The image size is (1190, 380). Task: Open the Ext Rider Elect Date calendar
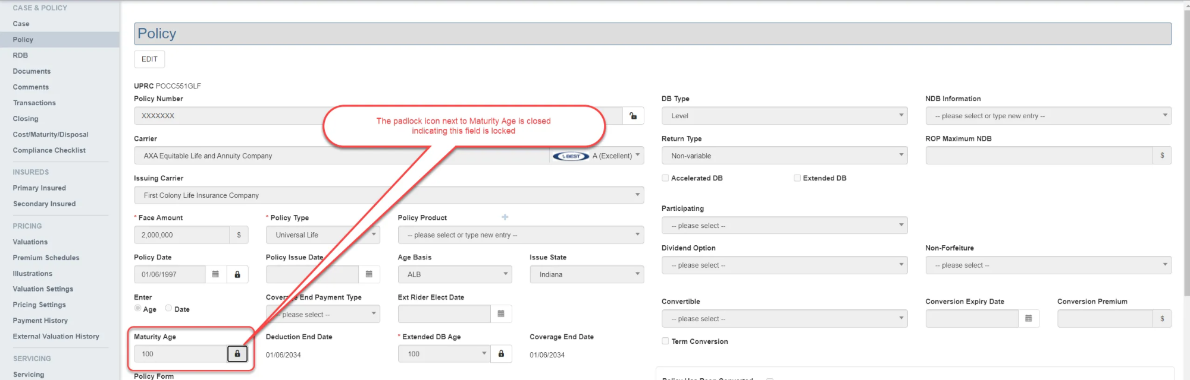click(x=501, y=314)
